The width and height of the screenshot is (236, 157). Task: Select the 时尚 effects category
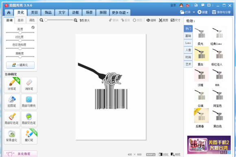tap(188, 57)
